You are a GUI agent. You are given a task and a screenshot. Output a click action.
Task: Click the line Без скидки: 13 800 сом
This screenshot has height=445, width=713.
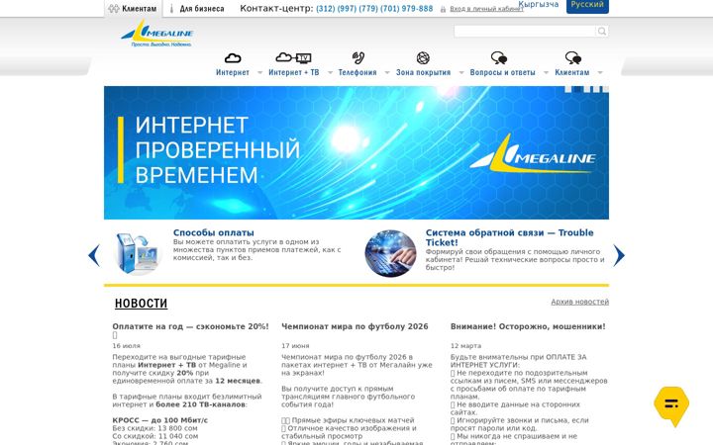click(154, 428)
